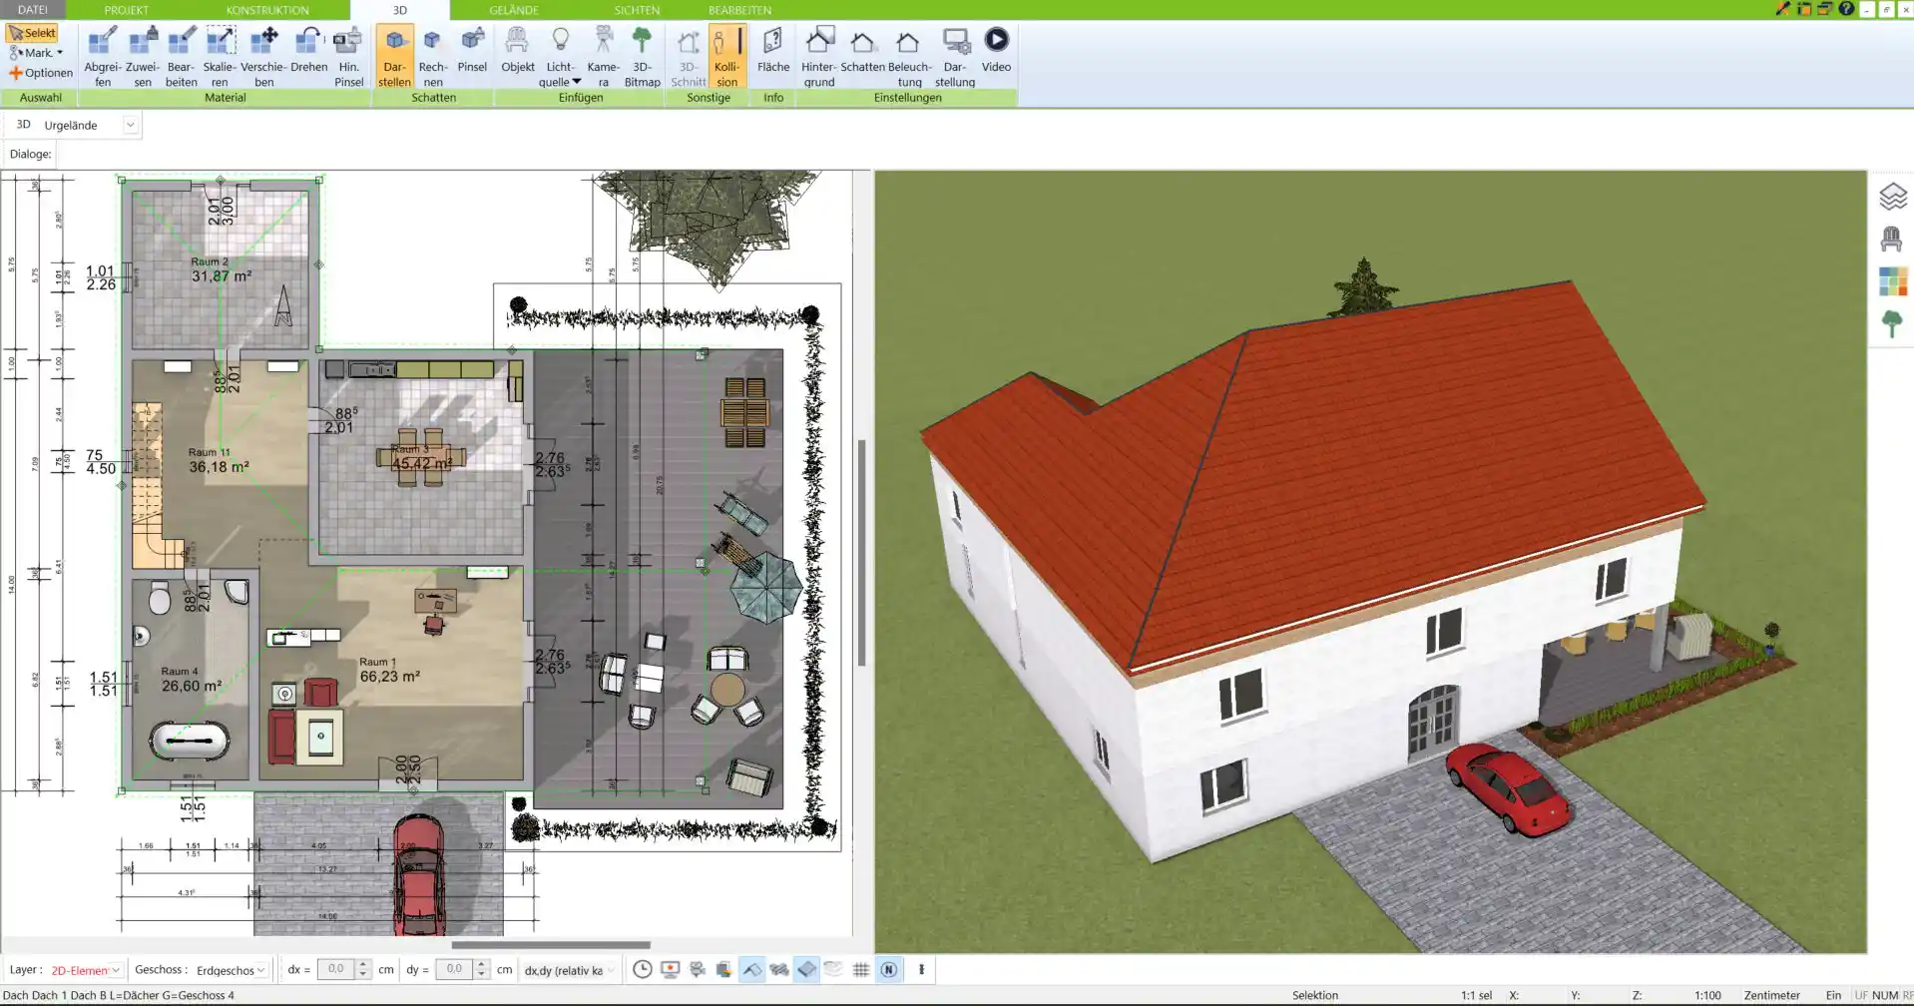This screenshot has height=1006, width=1914.
Task: Toggle the highlighted floor plane icon
Action: tap(806, 969)
